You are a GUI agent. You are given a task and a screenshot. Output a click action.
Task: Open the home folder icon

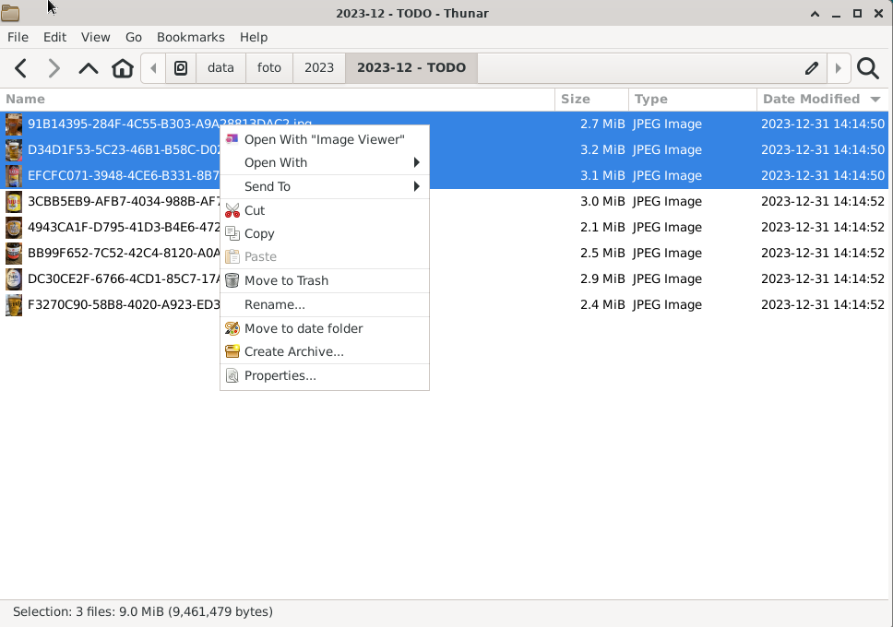click(123, 68)
